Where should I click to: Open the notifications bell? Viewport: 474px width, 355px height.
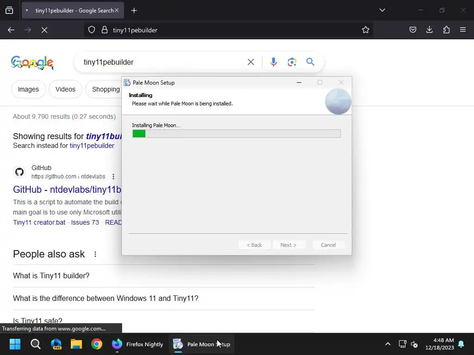point(461,344)
